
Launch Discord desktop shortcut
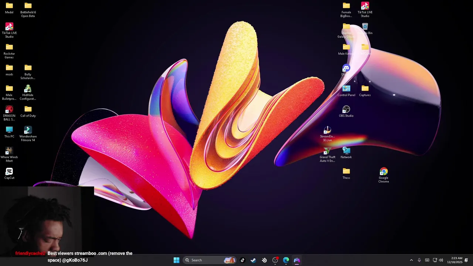(346, 70)
